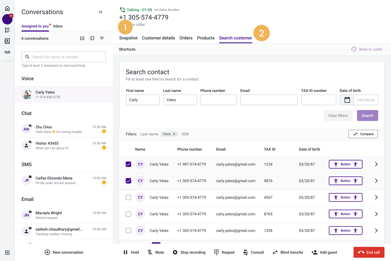Open the voicemail recordings icon

pos(7,52)
